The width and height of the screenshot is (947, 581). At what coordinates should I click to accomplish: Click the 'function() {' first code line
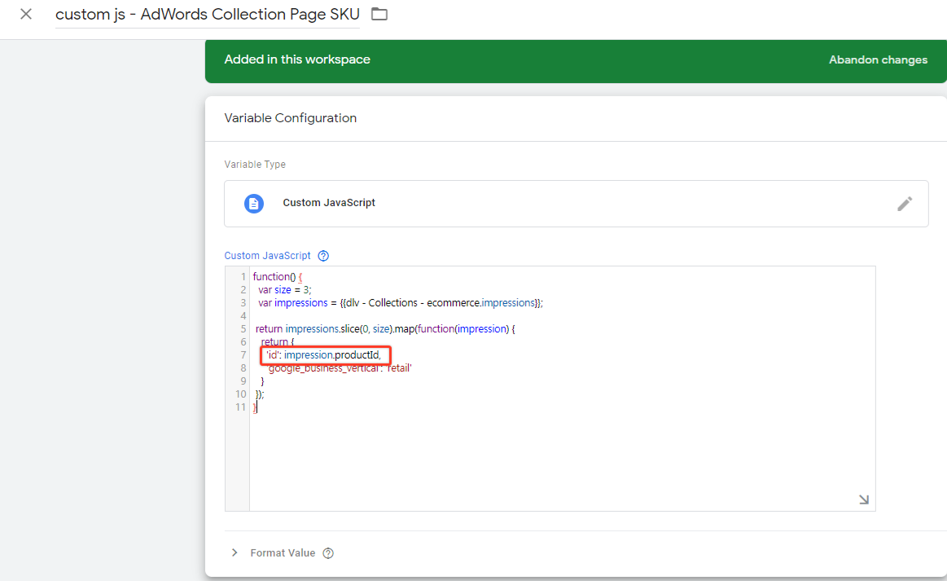pyautogui.click(x=277, y=277)
